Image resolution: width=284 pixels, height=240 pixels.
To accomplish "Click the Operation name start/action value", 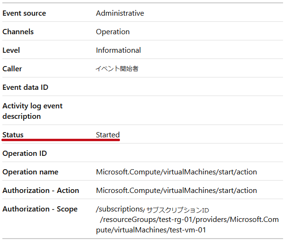I will point(176,172).
